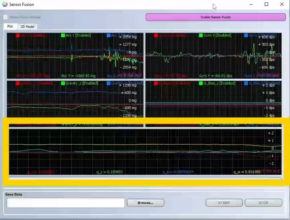Click the '- 2554 mg' axis label
The height and width of the screenshot is (220, 290).
point(128,67)
